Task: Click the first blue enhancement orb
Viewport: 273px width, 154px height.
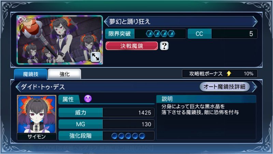Action: tap(115, 136)
